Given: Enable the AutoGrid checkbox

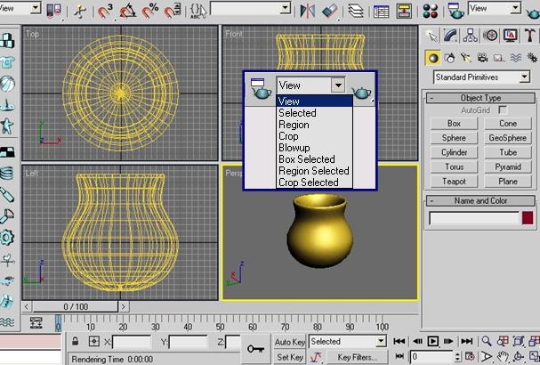Looking at the screenshot, I should pyautogui.click(x=503, y=109).
